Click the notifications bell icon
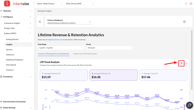This screenshot has width=194, height=110. pos(186,3)
